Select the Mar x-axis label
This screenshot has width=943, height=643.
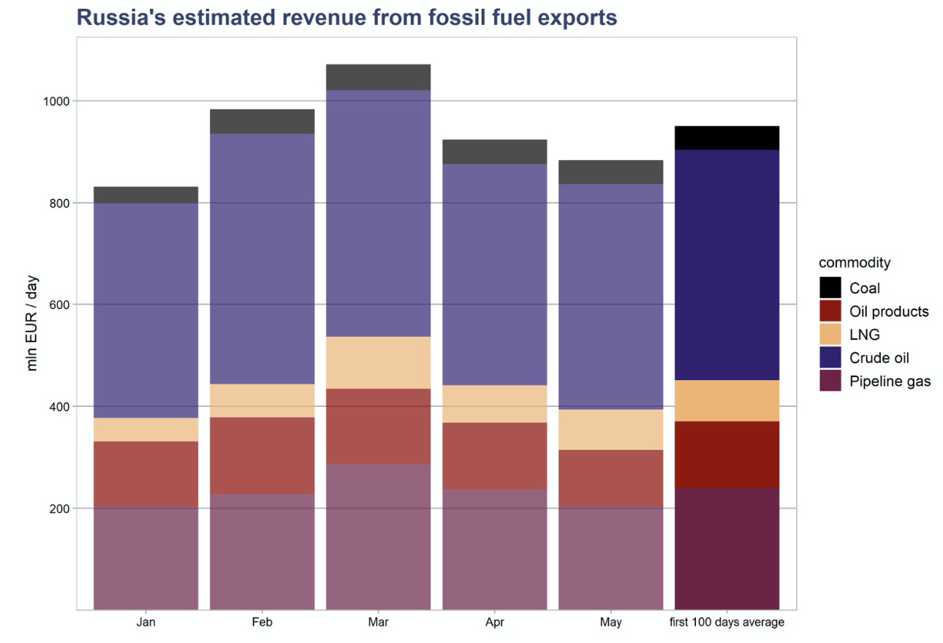(378, 623)
